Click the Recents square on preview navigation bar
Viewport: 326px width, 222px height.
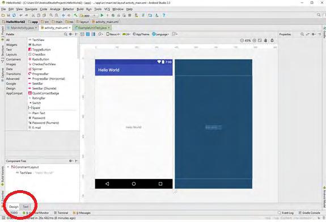click(160, 184)
